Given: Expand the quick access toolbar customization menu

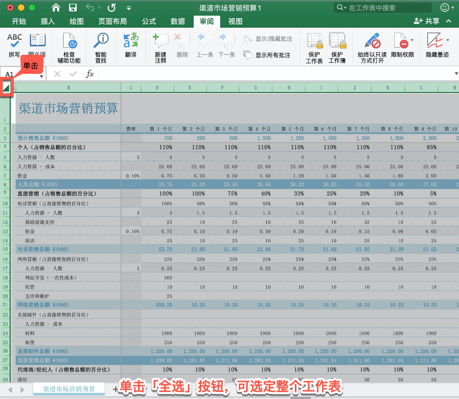Looking at the screenshot, I should click(x=129, y=8).
